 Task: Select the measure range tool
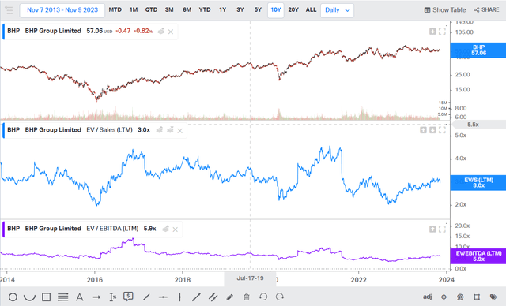112,297
